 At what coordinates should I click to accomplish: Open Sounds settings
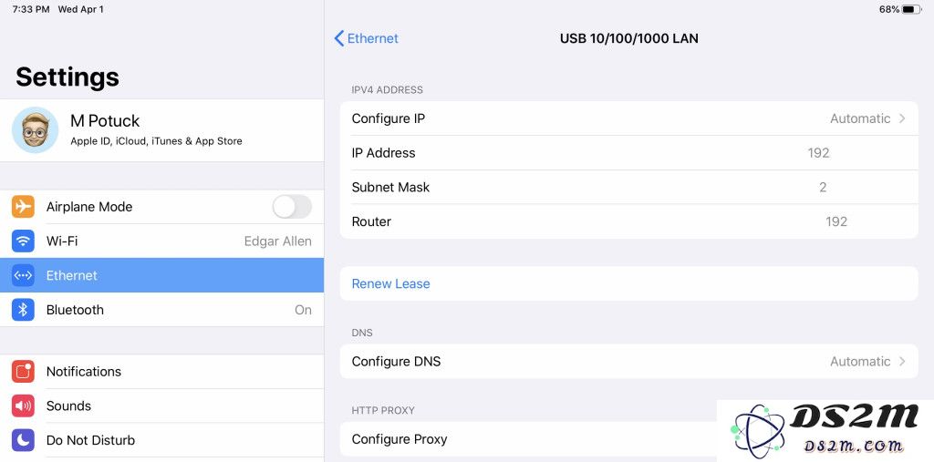[162, 406]
